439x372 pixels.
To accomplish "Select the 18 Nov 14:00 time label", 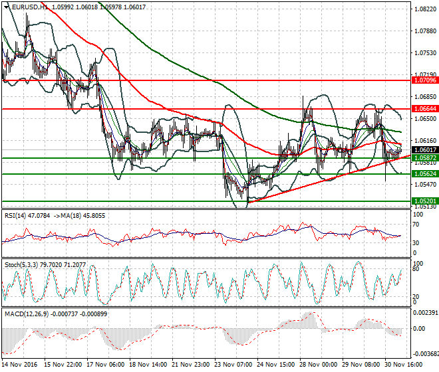I will point(148,365).
